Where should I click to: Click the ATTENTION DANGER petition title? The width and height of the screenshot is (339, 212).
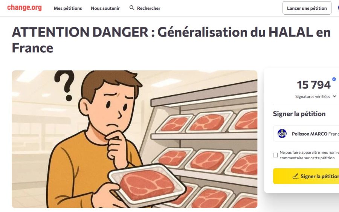pyautogui.click(x=171, y=40)
